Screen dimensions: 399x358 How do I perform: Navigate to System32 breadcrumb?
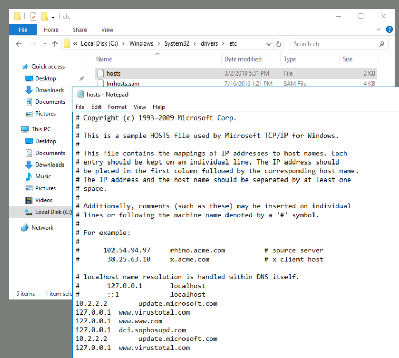pos(177,43)
